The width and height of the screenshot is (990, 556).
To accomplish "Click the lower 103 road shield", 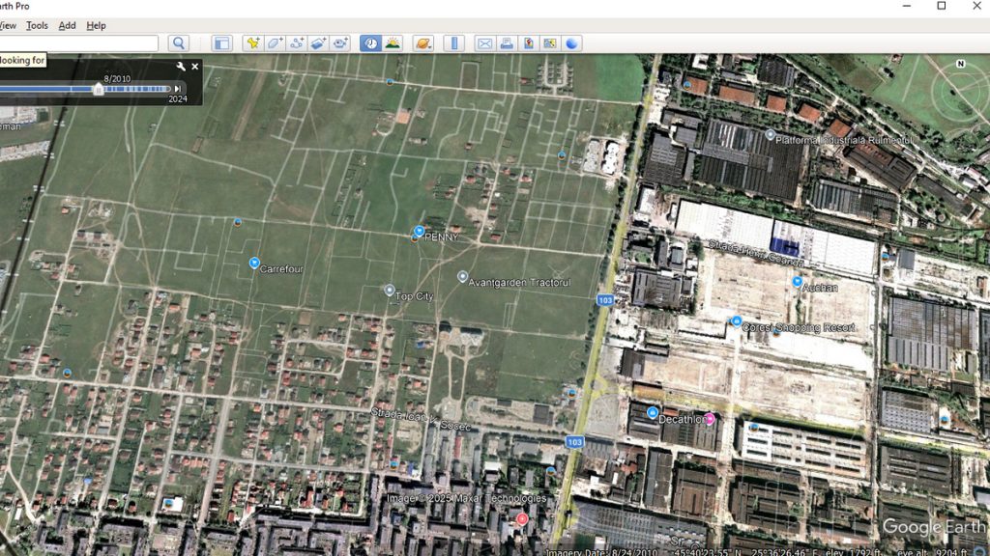I will (x=574, y=442).
